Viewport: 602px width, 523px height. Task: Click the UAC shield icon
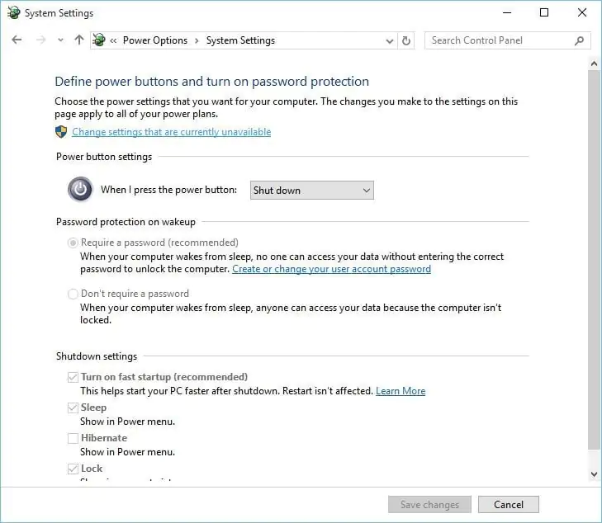point(61,131)
